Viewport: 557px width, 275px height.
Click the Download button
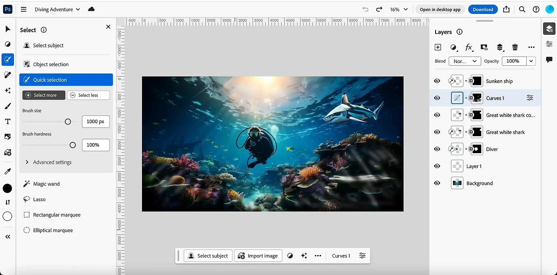coord(483,9)
